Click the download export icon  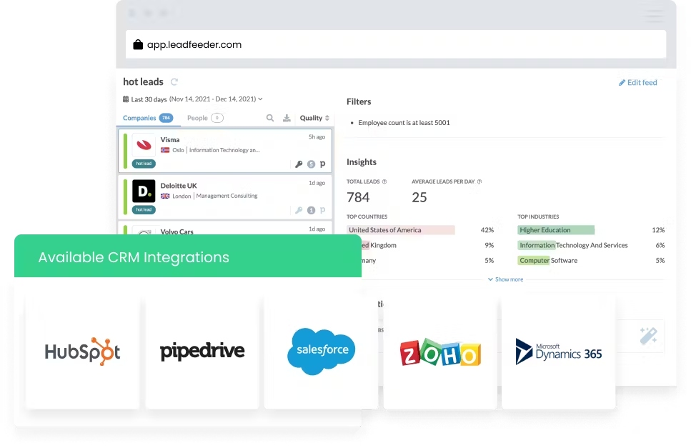point(287,118)
